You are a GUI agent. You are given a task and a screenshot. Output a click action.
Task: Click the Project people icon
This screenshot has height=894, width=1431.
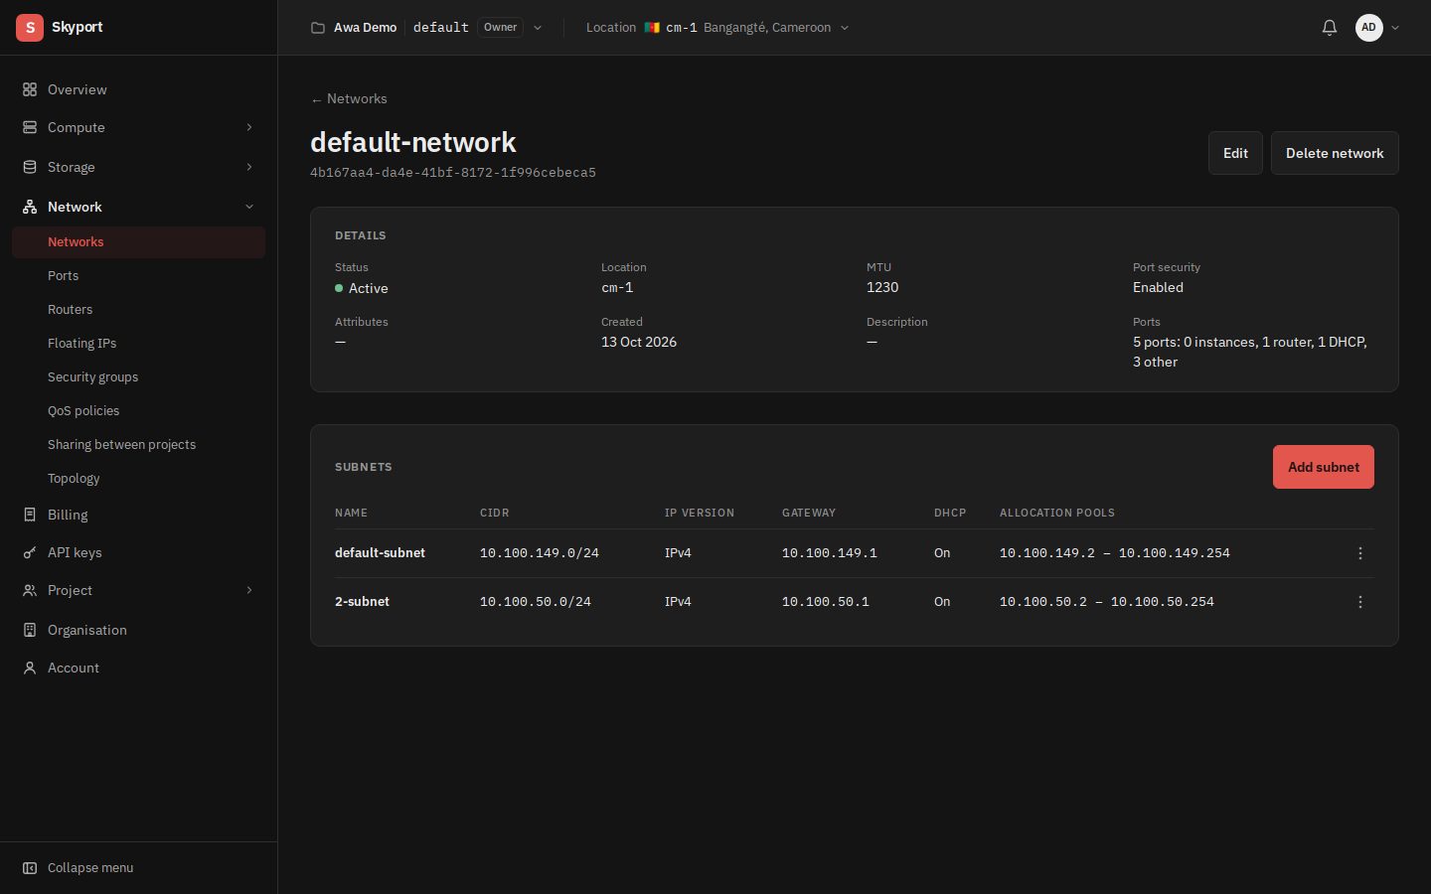pyautogui.click(x=30, y=590)
